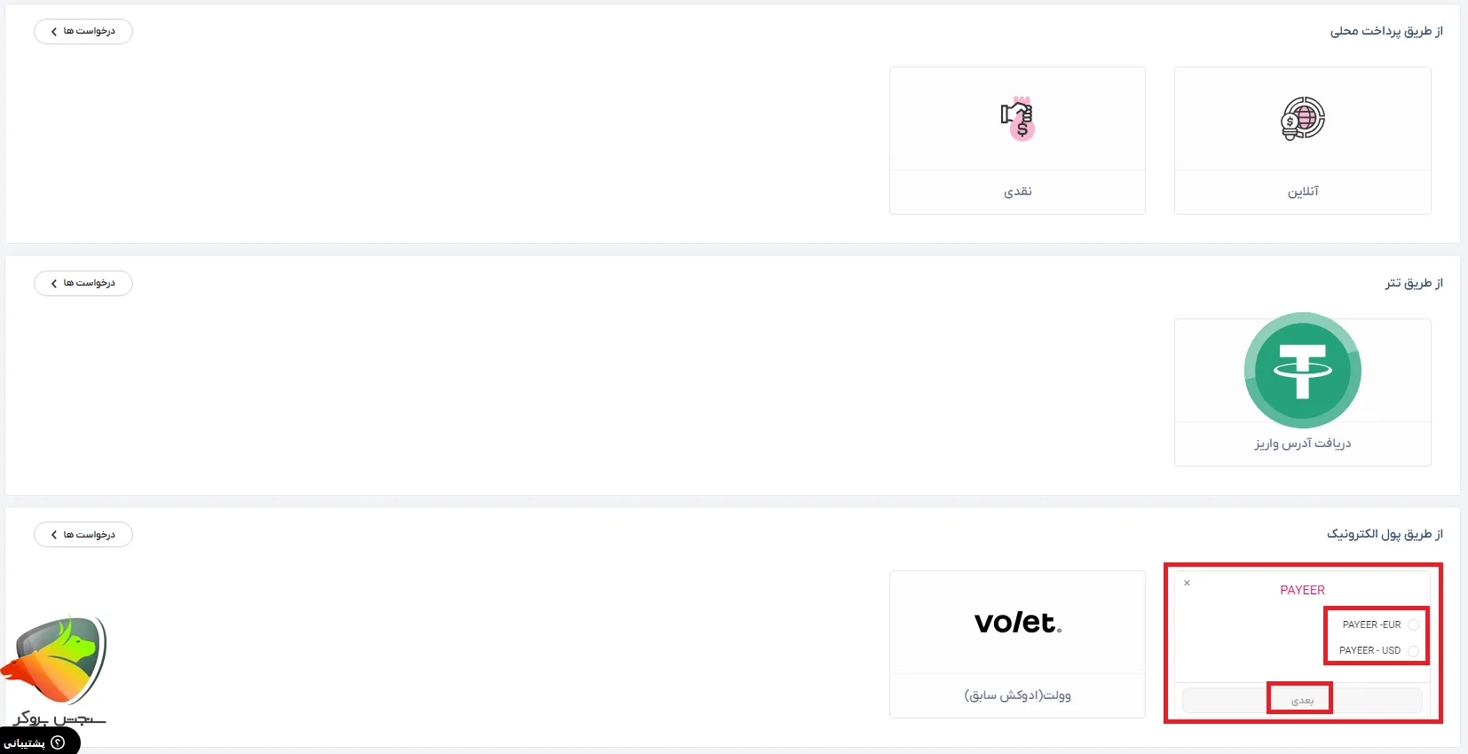The image size is (1468, 754).
Task: Open درخواست ها in the local payment section
Action: click(x=83, y=31)
